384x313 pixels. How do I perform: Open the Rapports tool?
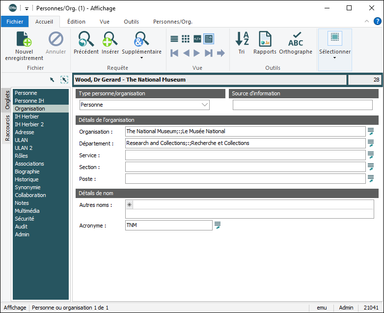[x=265, y=39]
